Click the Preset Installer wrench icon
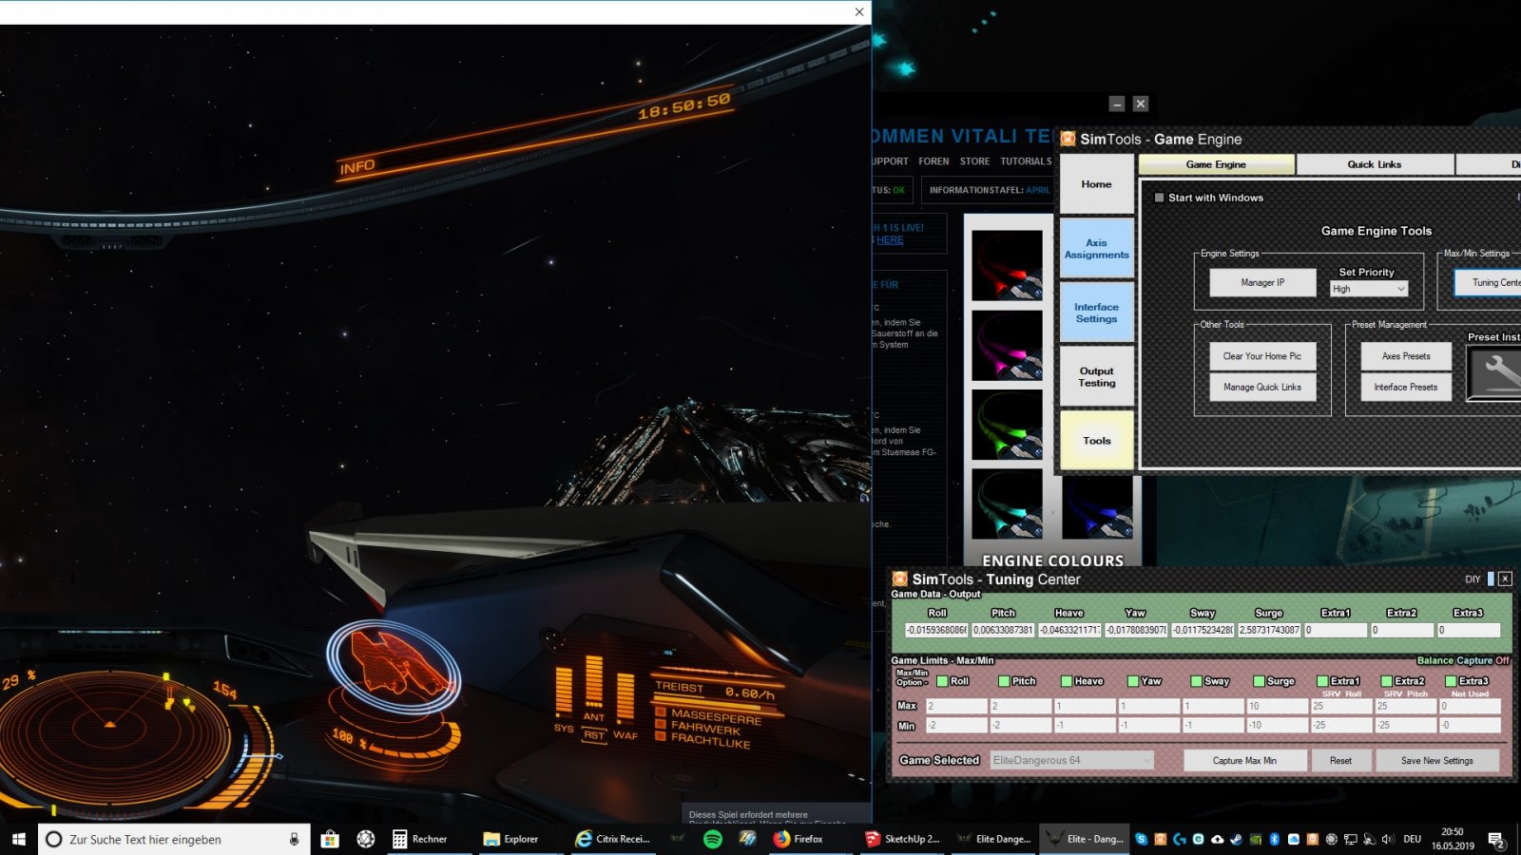The width and height of the screenshot is (1521, 855). 1495,371
